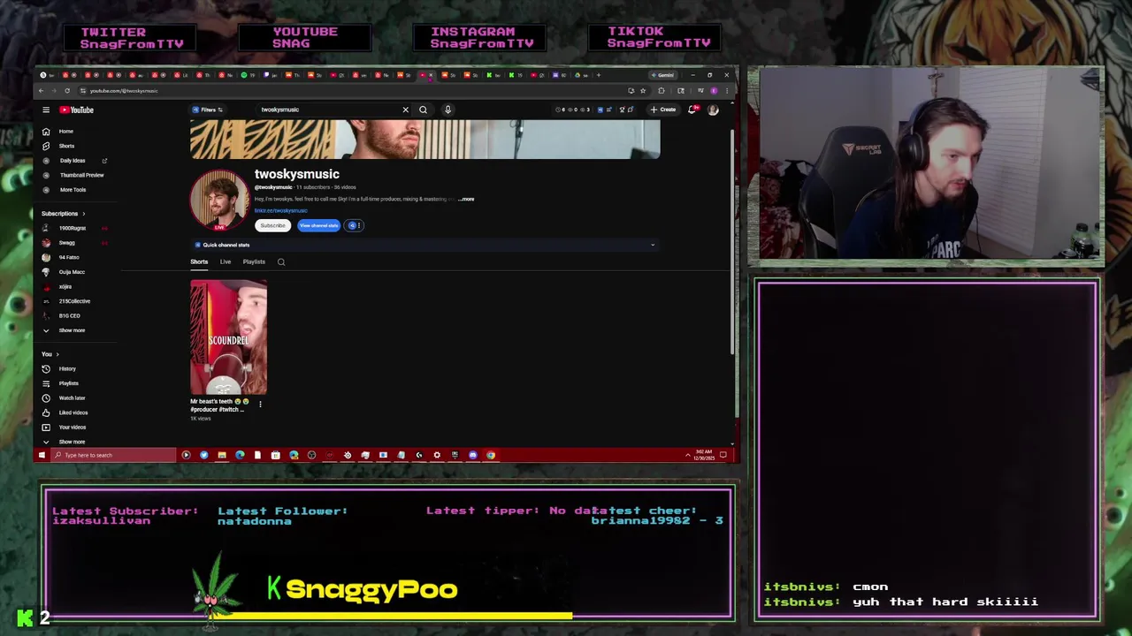Clear the YouTube search box text
The width and height of the screenshot is (1132, 636).
pyautogui.click(x=406, y=110)
